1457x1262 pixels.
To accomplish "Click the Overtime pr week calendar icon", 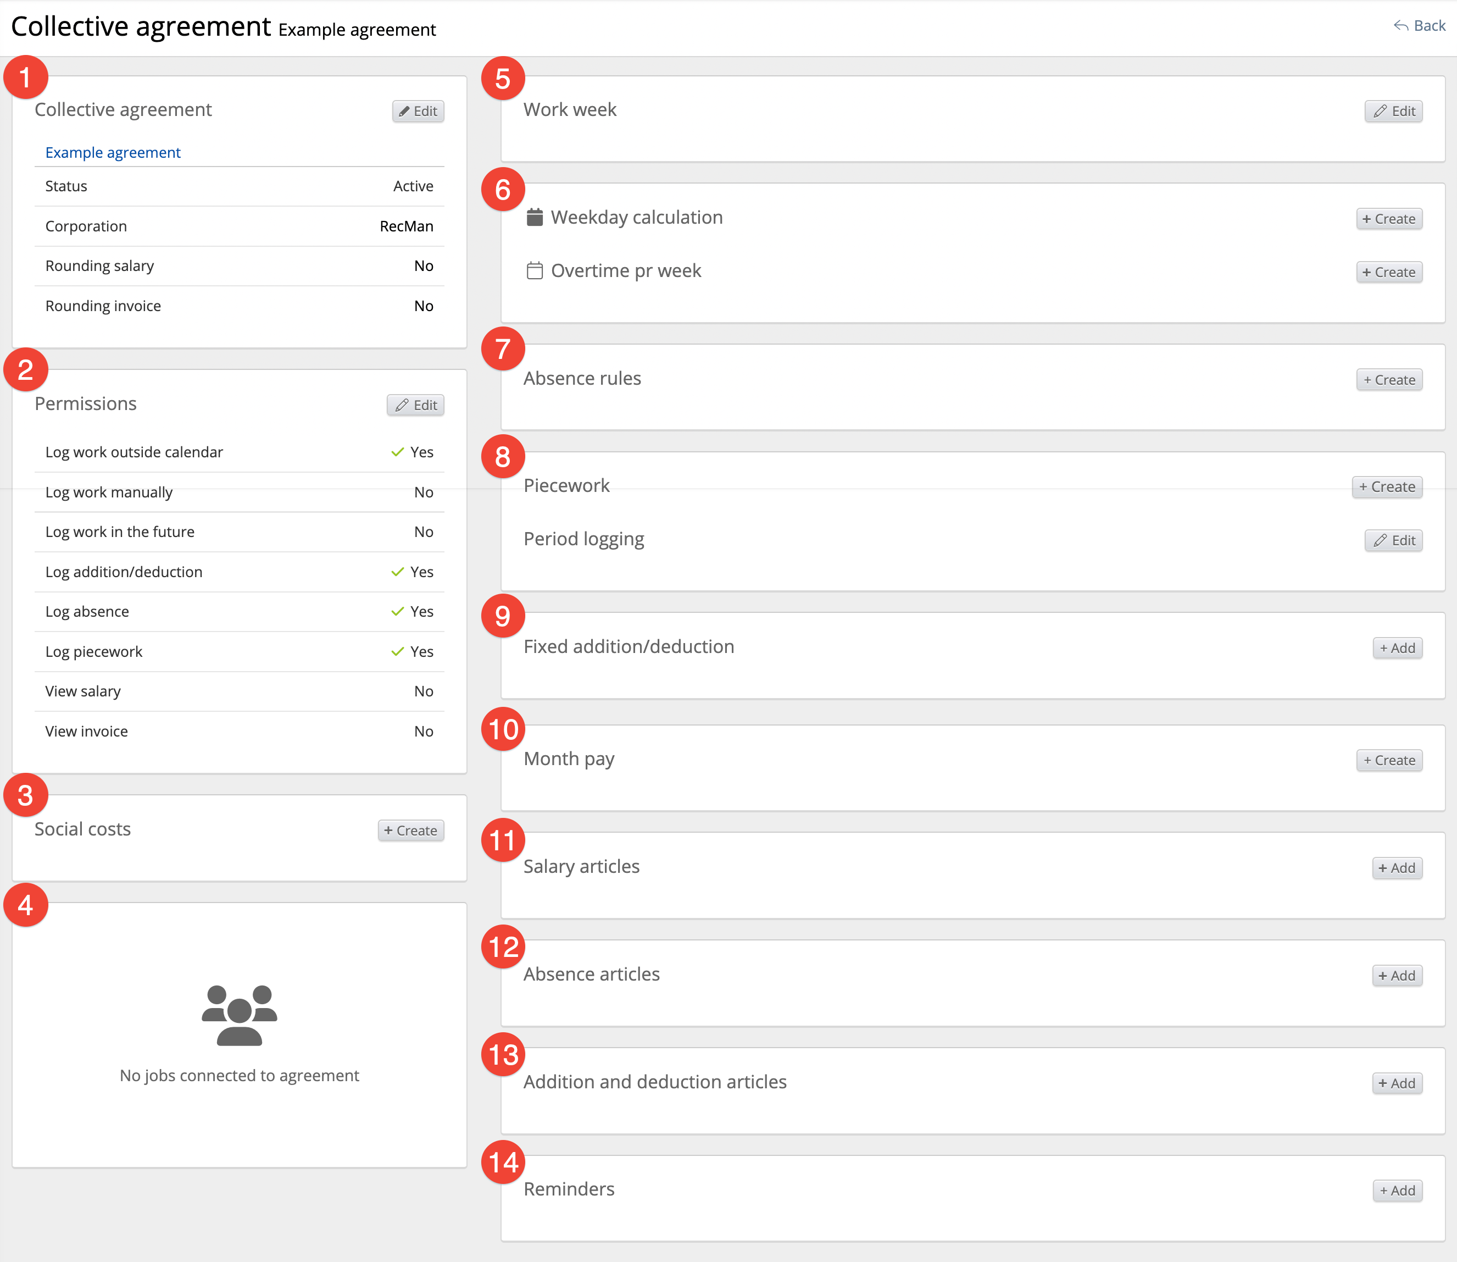I will (534, 271).
